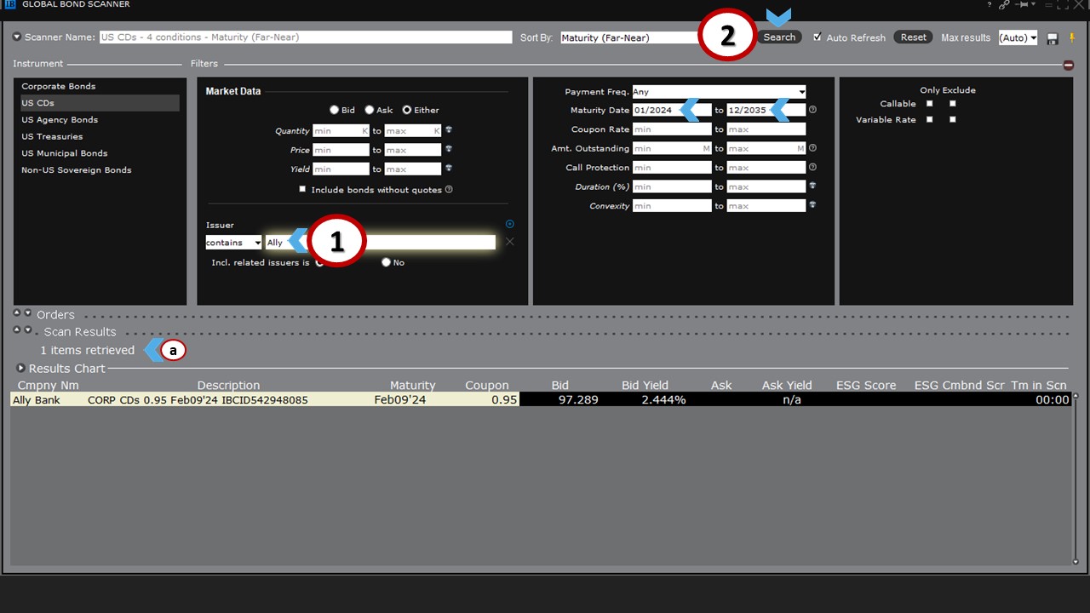The height and width of the screenshot is (613, 1090).
Task: Select Corporate Bonds instrument
Action: point(58,86)
